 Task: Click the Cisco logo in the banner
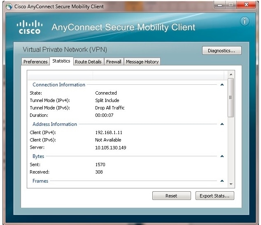pyautogui.click(x=30, y=27)
